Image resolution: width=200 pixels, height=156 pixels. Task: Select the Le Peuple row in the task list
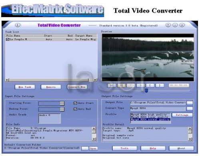(51, 39)
